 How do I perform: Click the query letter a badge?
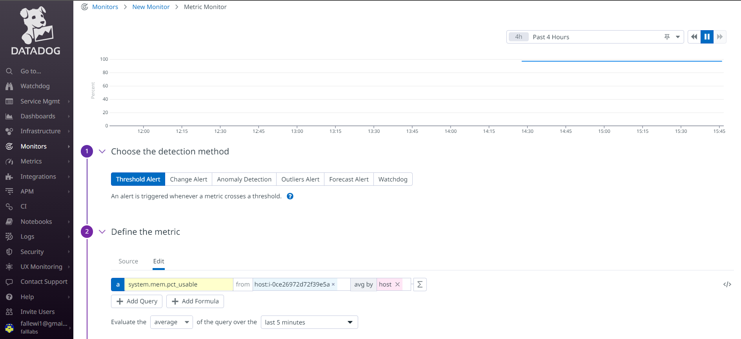coord(118,285)
